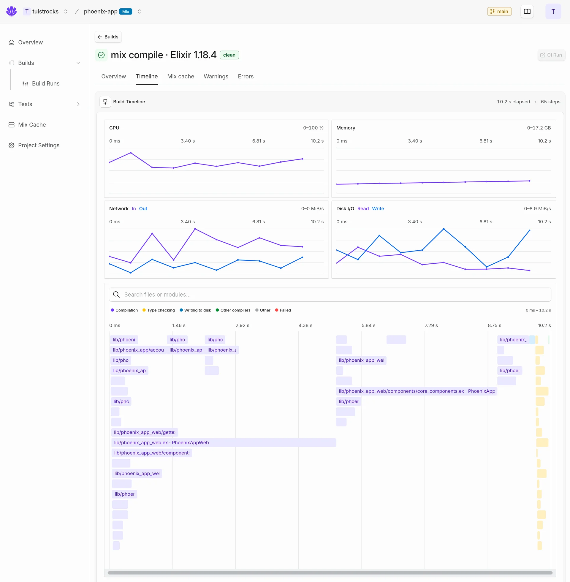Click the horizontal timeline scrollbar
This screenshot has width=570, height=582.
click(x=330, y=573)
